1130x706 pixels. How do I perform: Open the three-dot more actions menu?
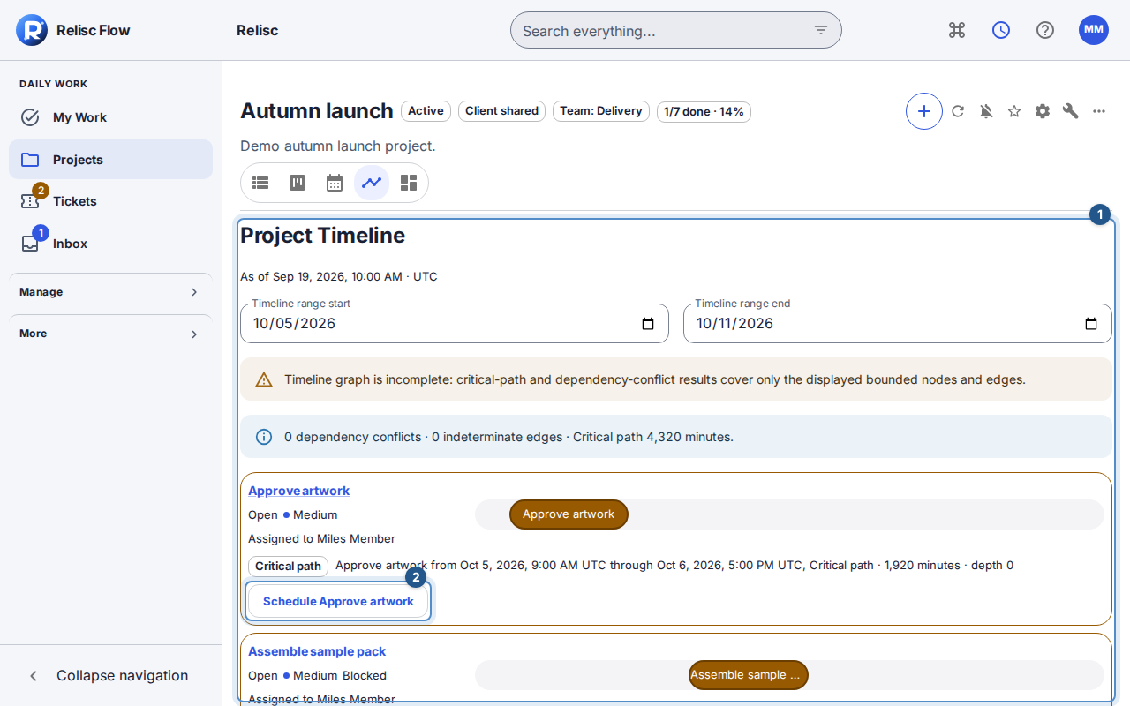[1099, 111]
